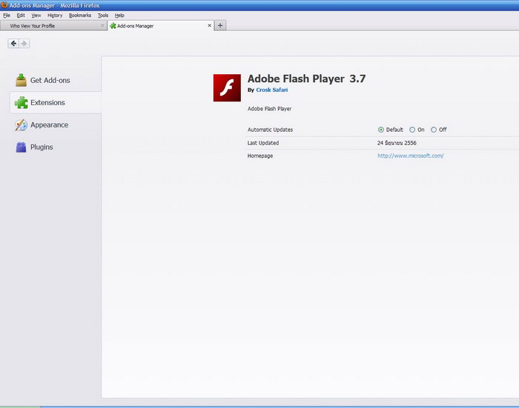Click the Adobe Flash Player description text
The height and width of the screenshot is (408, 519).
[x=269, y=109]
